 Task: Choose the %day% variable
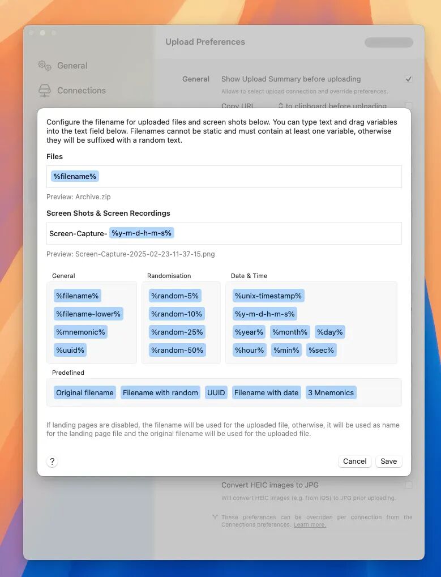[329, 332]
